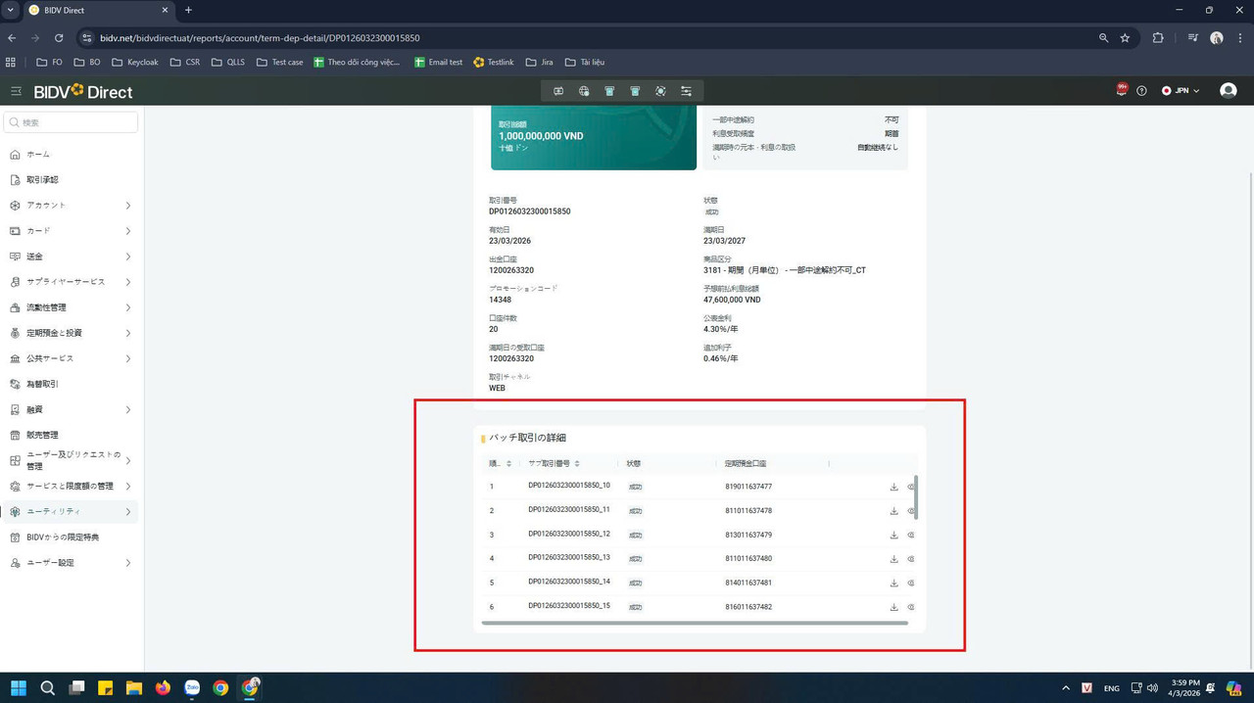
Task: Open 販売管理 in the sidebar
Action: point(72,435)
